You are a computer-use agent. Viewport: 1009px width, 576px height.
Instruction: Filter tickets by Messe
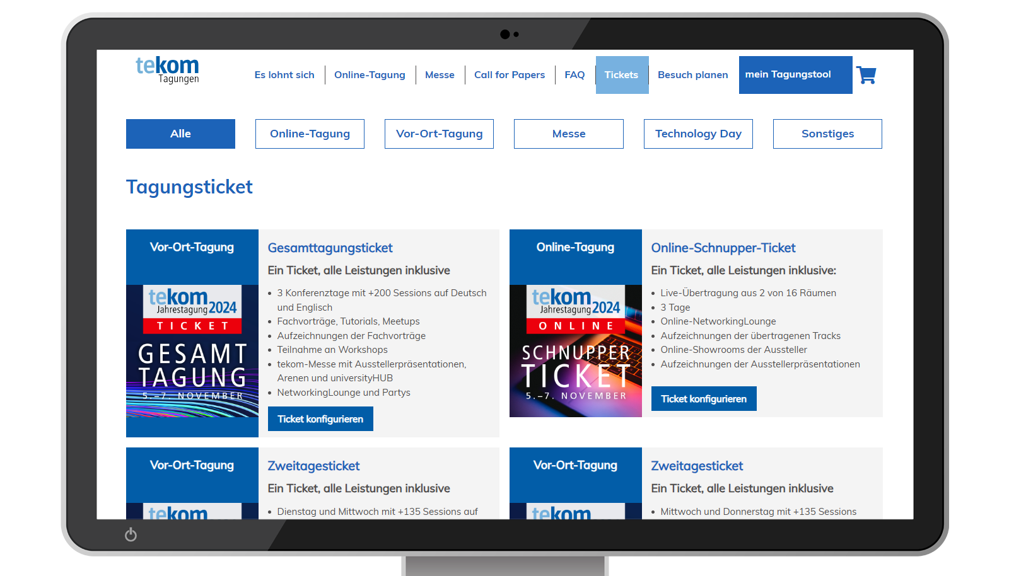click(x=569, y=134)
